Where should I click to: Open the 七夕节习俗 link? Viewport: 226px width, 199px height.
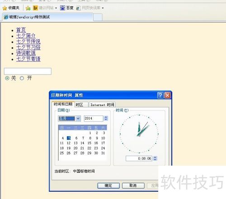coord(28,47)
